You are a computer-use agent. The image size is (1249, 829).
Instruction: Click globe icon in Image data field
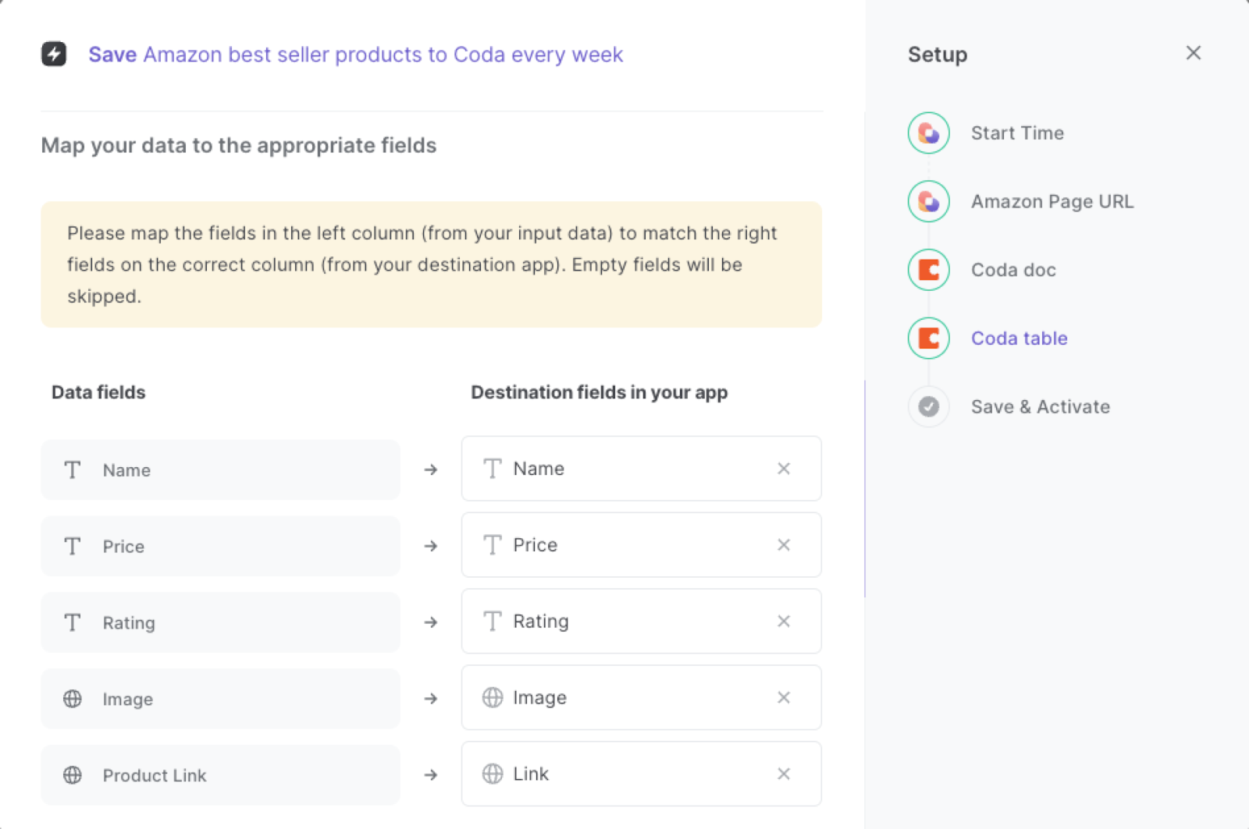(73, 699)
